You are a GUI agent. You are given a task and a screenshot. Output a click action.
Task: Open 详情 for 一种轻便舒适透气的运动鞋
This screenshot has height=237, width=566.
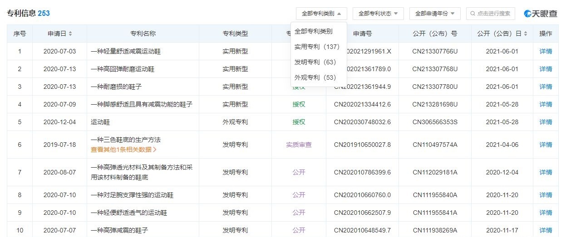click(x=546, y=213)
